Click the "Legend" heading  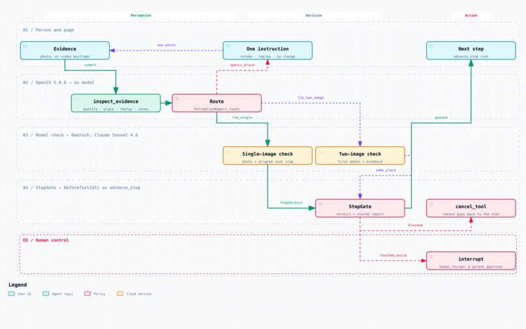[18, 285]
